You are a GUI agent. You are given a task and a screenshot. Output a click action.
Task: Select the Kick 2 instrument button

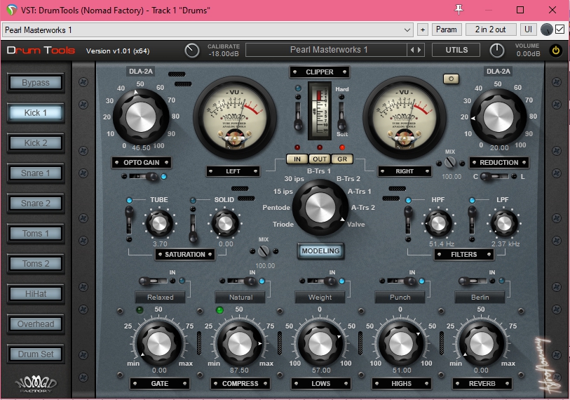36,143
